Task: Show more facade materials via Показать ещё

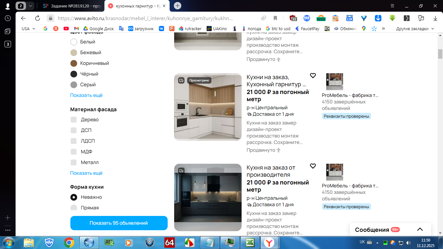Action: (x=86, y=173)
